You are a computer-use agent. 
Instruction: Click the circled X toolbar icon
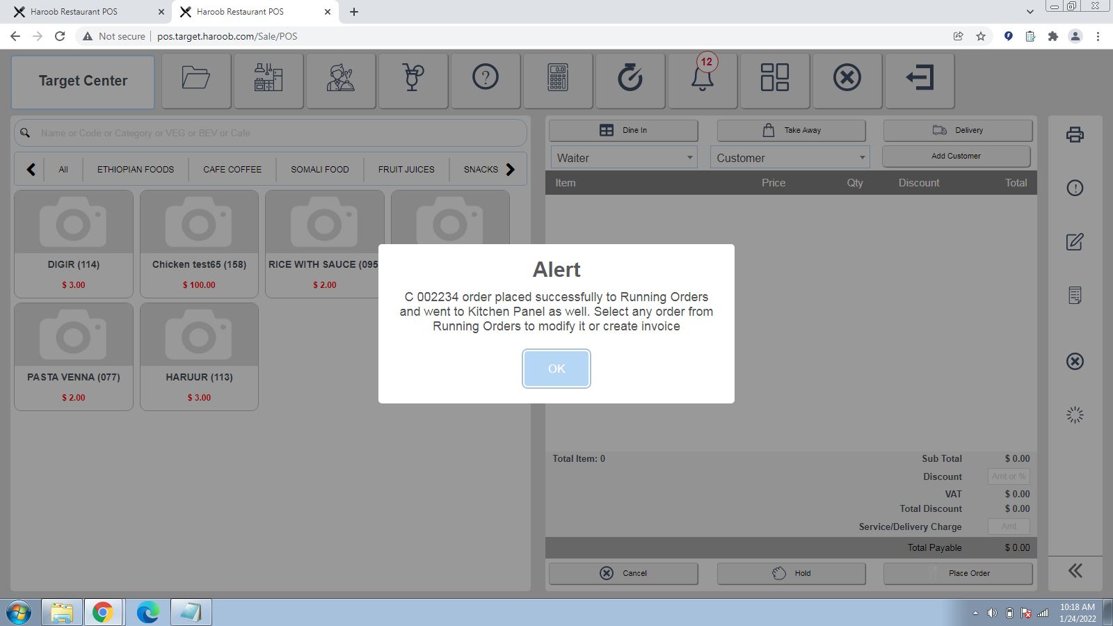click(x=847, y=81)
